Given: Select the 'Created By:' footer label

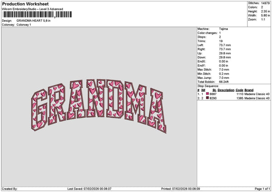Looking at the screenshot, I should 10,189.
